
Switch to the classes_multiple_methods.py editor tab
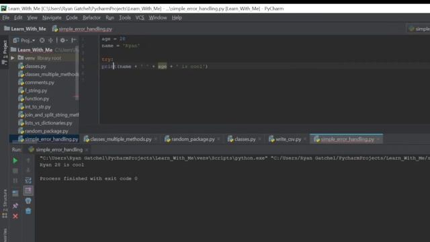click(121, 139)
